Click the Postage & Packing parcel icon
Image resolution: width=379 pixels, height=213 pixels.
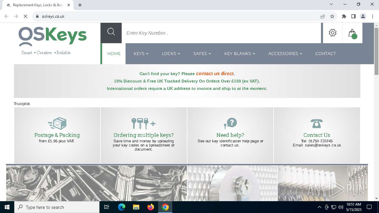pos(57,123)
